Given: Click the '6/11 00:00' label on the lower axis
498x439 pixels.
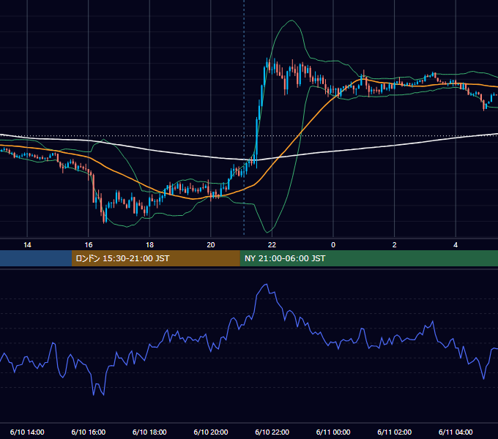Looking at the screenshot, I should coord(333,432).
